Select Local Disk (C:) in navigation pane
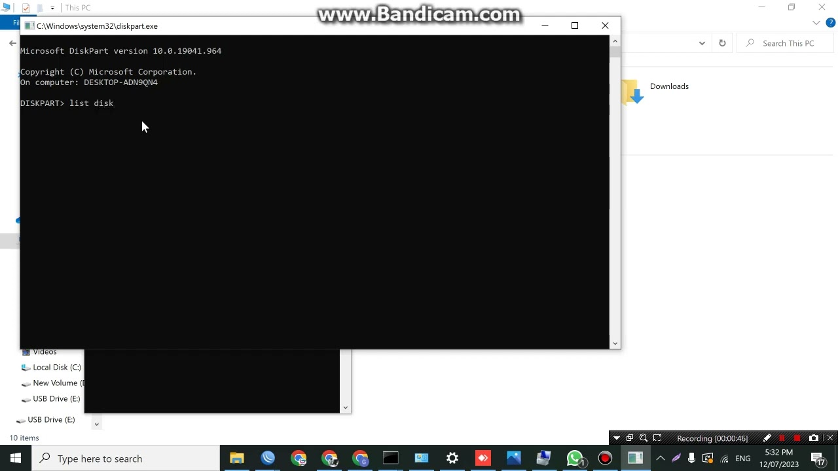Image resolution: width=838 pixels, height=471 pixels. pos(57,368)
